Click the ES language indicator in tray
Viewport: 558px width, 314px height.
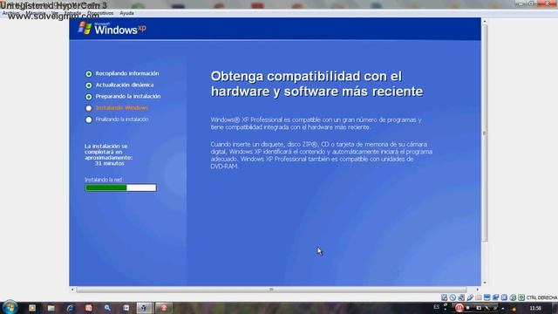pyautogui.click(x=436, y=307)
